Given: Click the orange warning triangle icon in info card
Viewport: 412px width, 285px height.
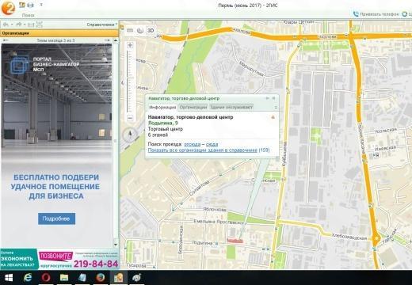Looking at the screenshot, I should click(x=273, y=117).
